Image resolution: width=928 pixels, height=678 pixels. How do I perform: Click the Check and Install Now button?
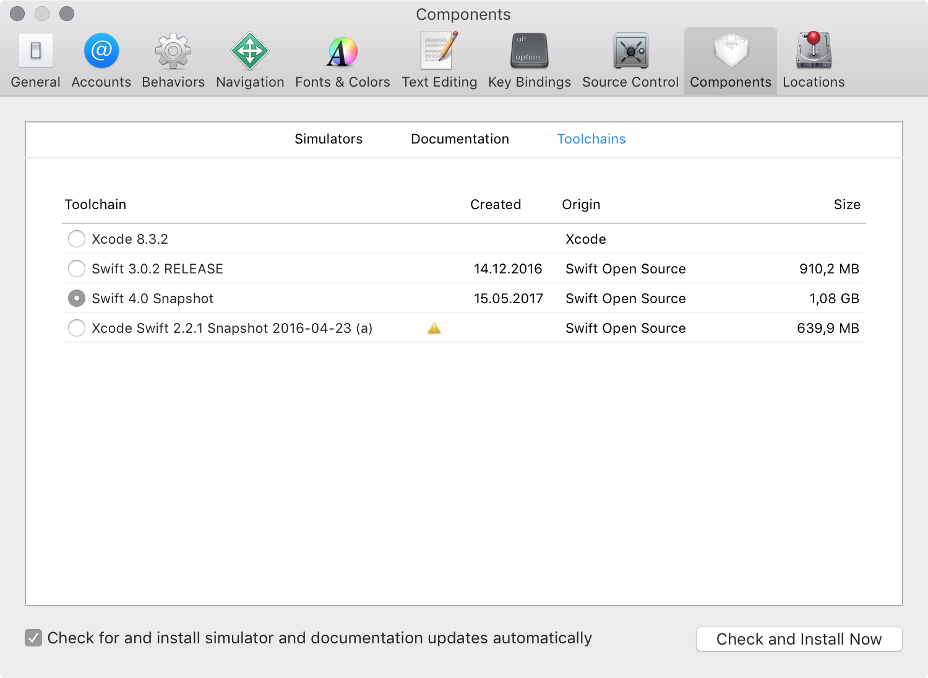tap(799, 639)
